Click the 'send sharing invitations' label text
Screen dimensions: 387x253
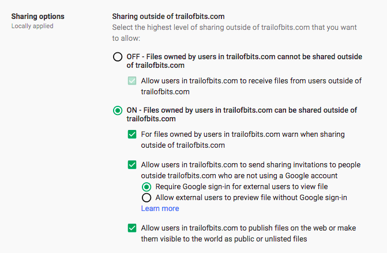251,165
